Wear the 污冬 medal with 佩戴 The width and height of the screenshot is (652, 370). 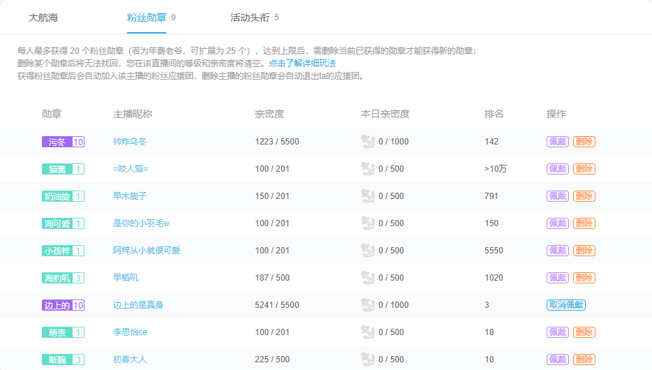[558, 142]
